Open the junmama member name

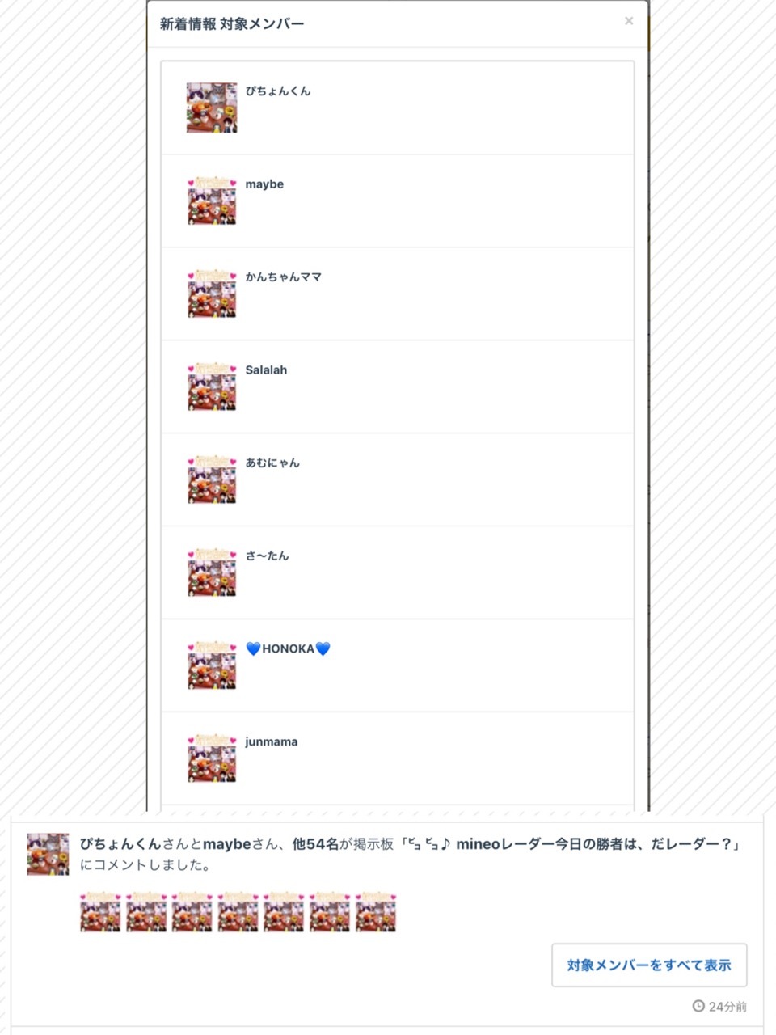point(271,742)
